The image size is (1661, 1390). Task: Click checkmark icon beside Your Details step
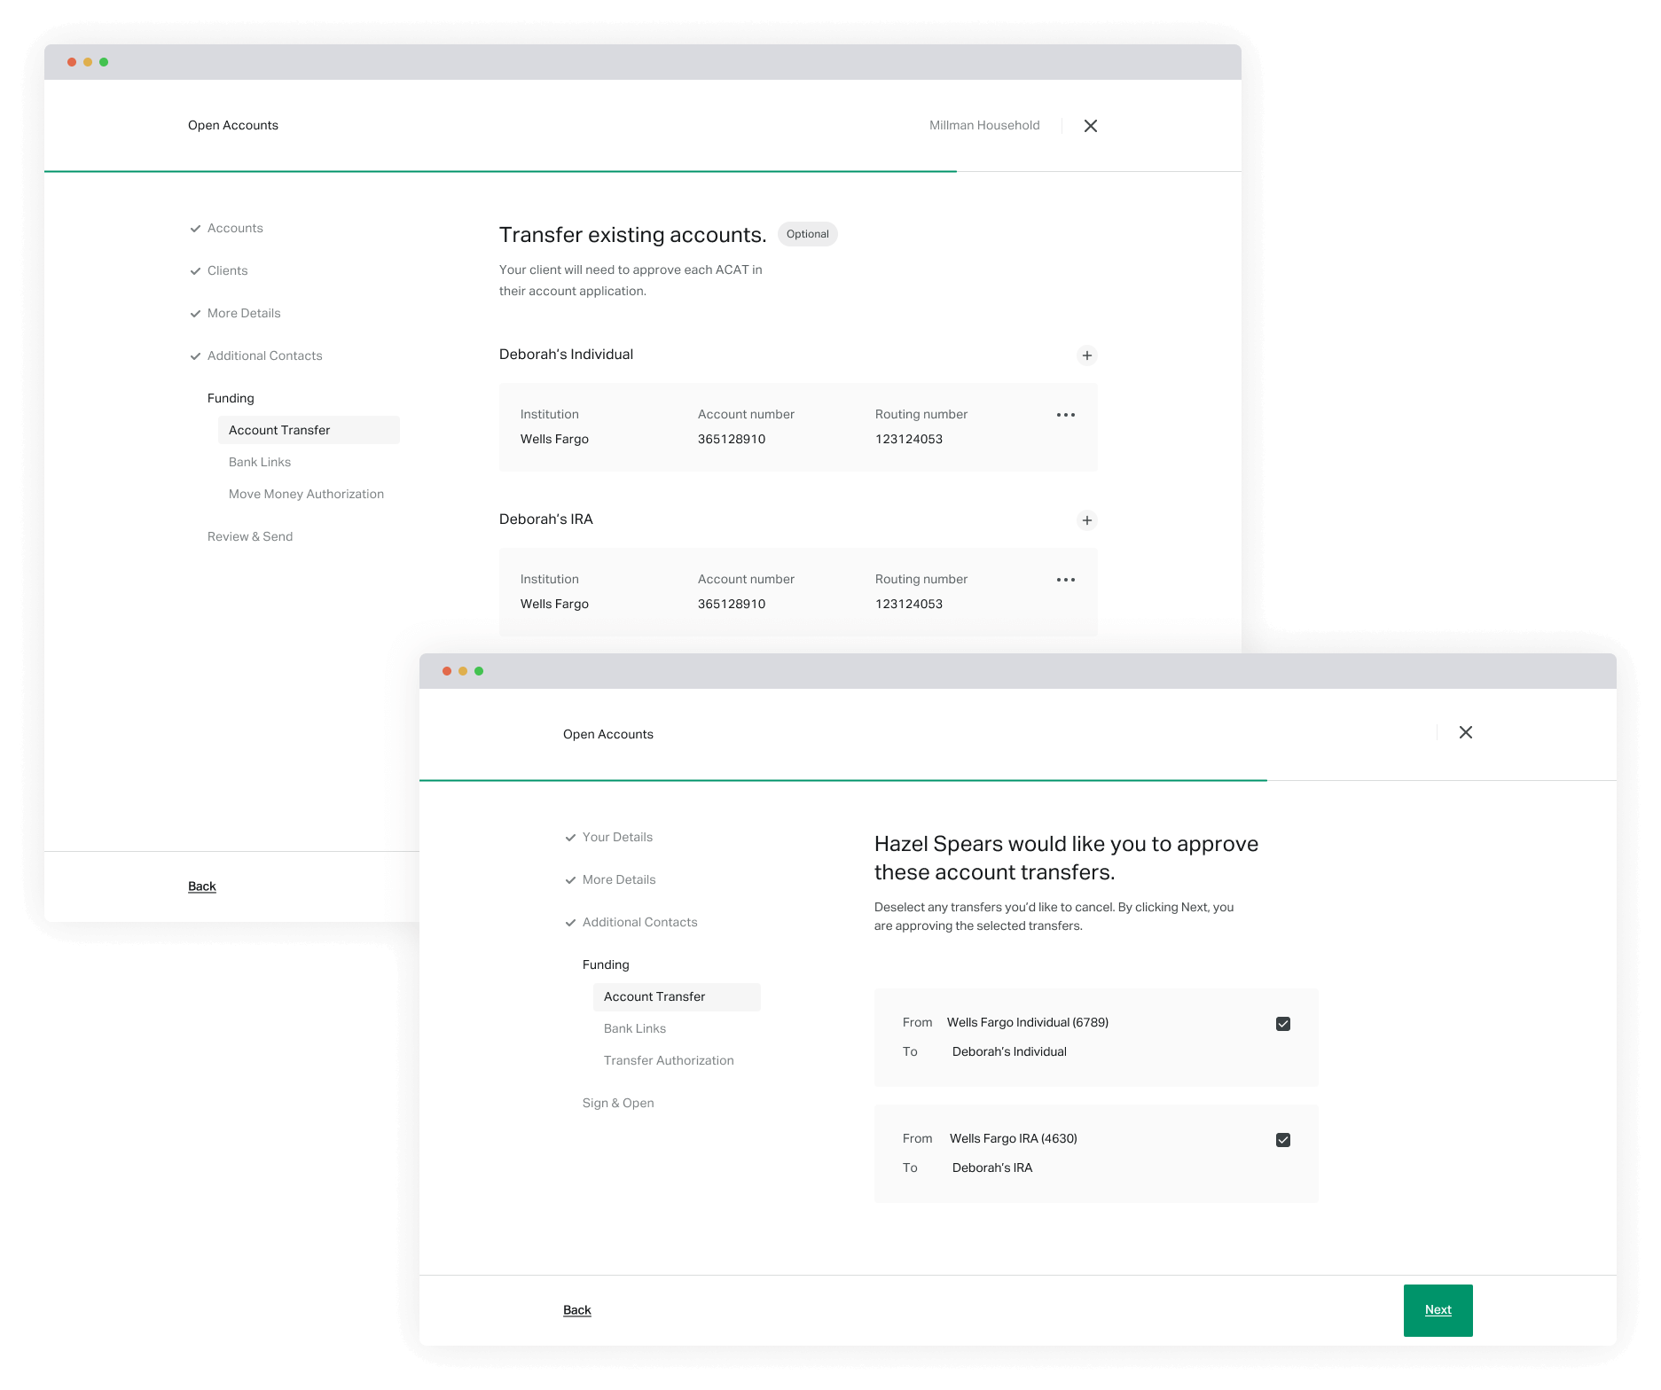click(570, 838)
